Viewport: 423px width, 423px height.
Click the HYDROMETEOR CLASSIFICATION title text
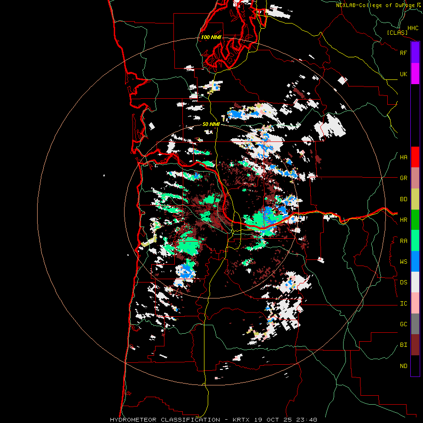[165, 420]
